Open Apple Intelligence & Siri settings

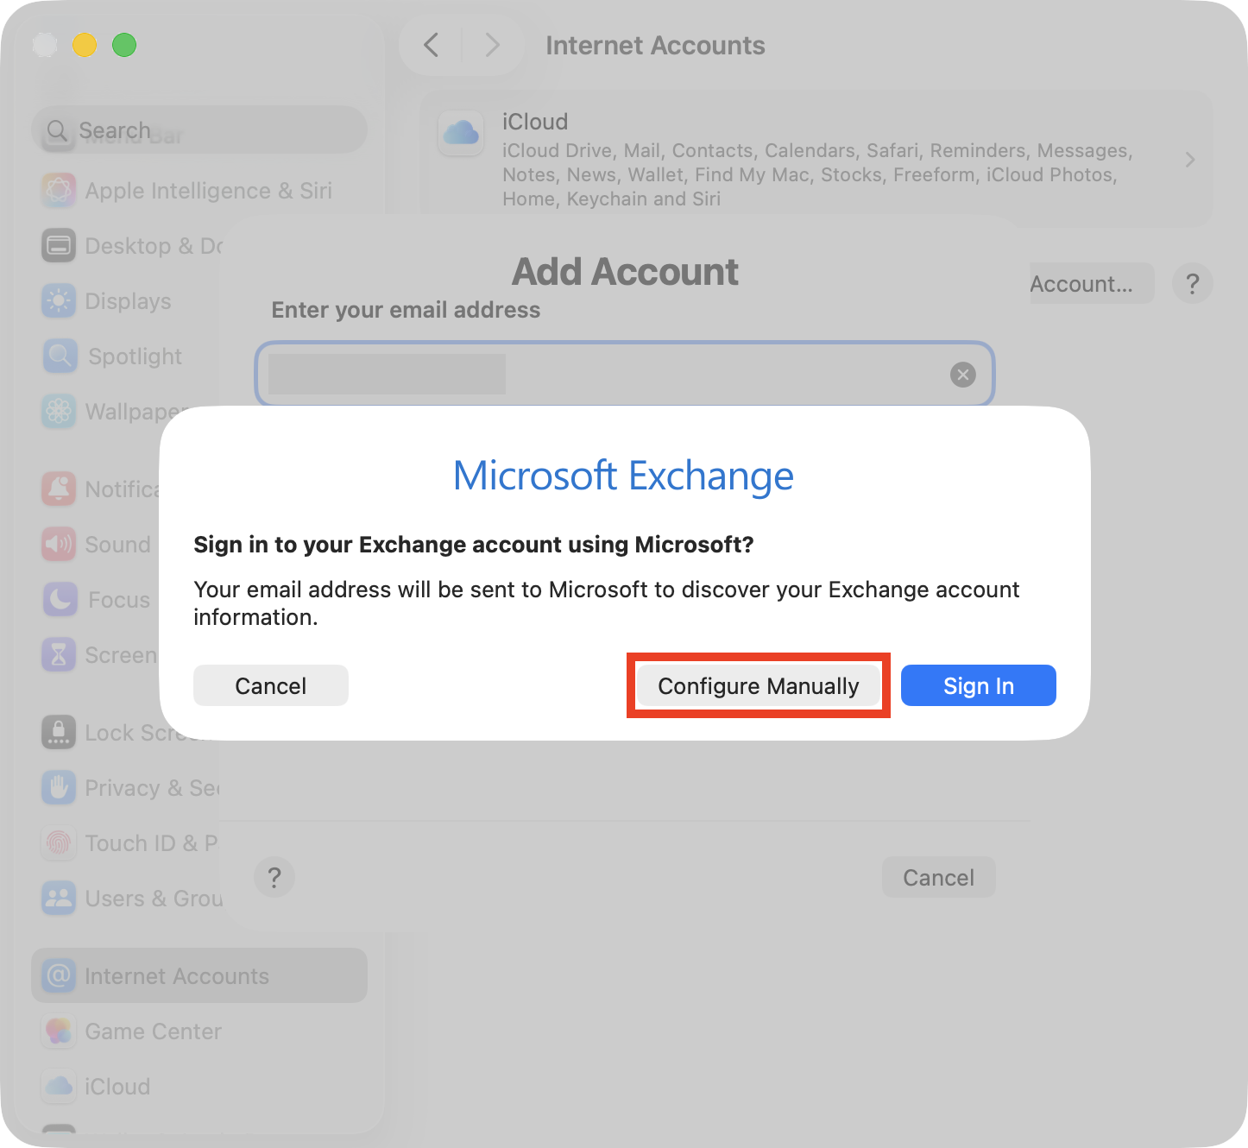click(x=59, y=190)
